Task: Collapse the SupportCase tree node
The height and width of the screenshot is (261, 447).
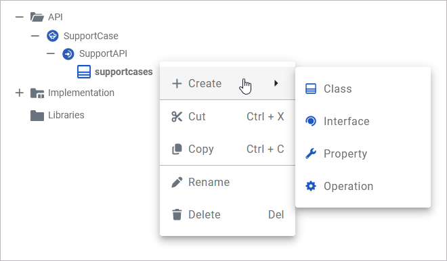Action: (x=35, y=36)
